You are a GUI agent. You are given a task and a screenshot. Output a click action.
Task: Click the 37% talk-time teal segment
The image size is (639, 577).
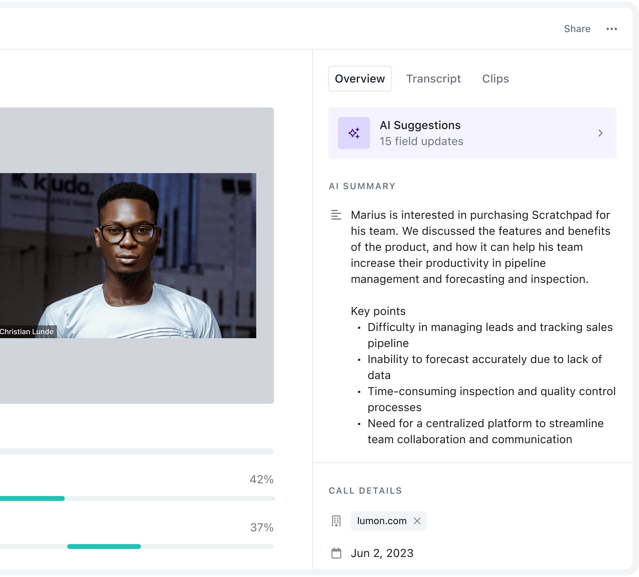[104, 547]
